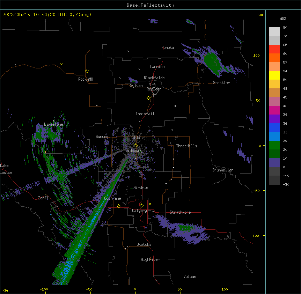Click the Okotoks label
301x294 pixels.
[144, 244]
